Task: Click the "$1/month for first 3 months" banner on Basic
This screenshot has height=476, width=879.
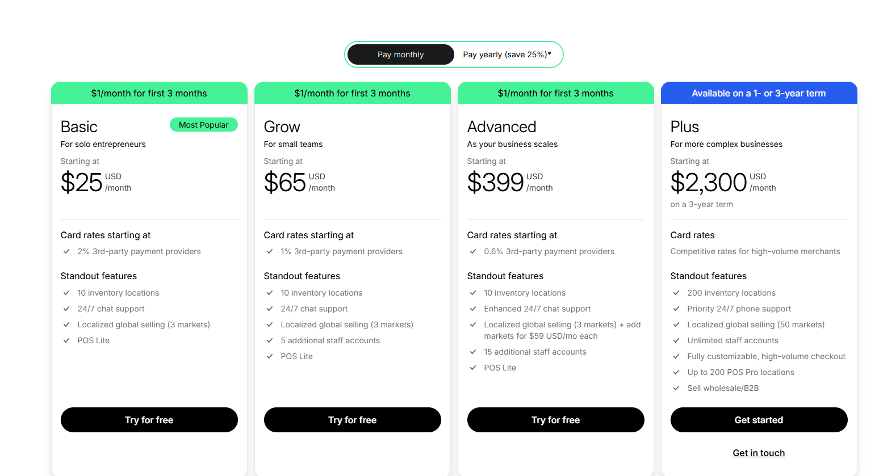Action: click(x=149, y=92)
